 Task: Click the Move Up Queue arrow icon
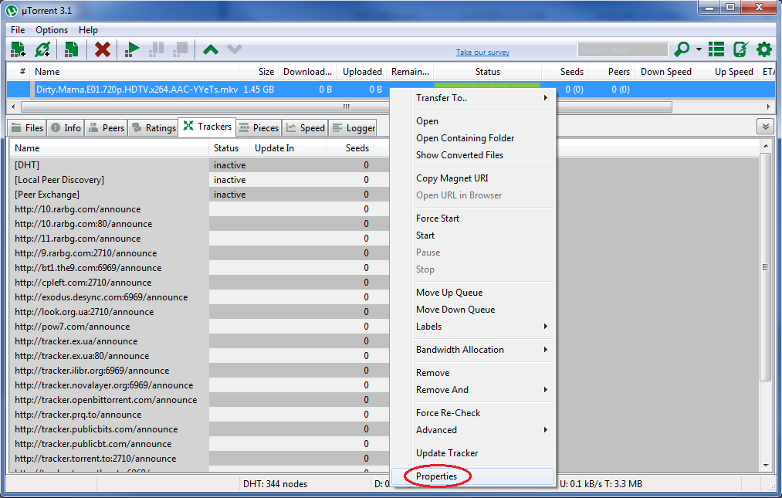pyautogui.click(x=211, y=49)
